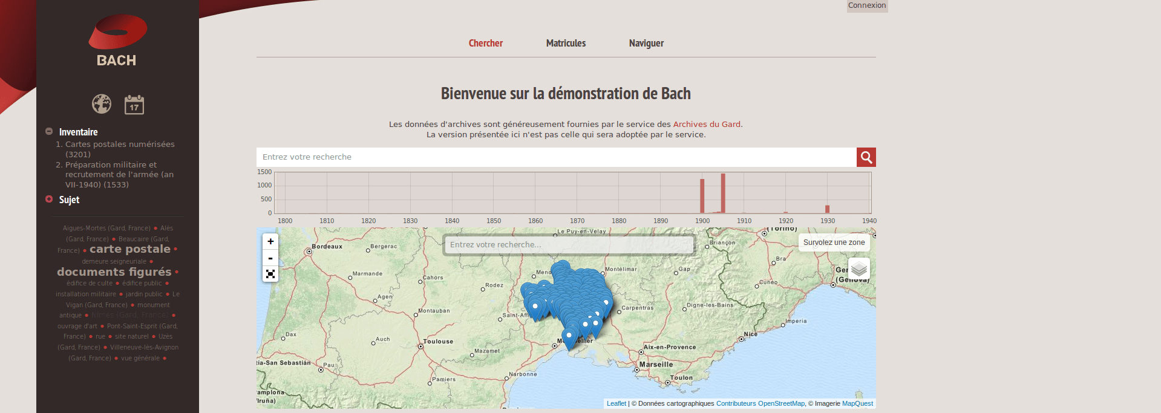Screen dimensions: 1161x413
Task: Click Toulon on the map
Action: [681, 378]
